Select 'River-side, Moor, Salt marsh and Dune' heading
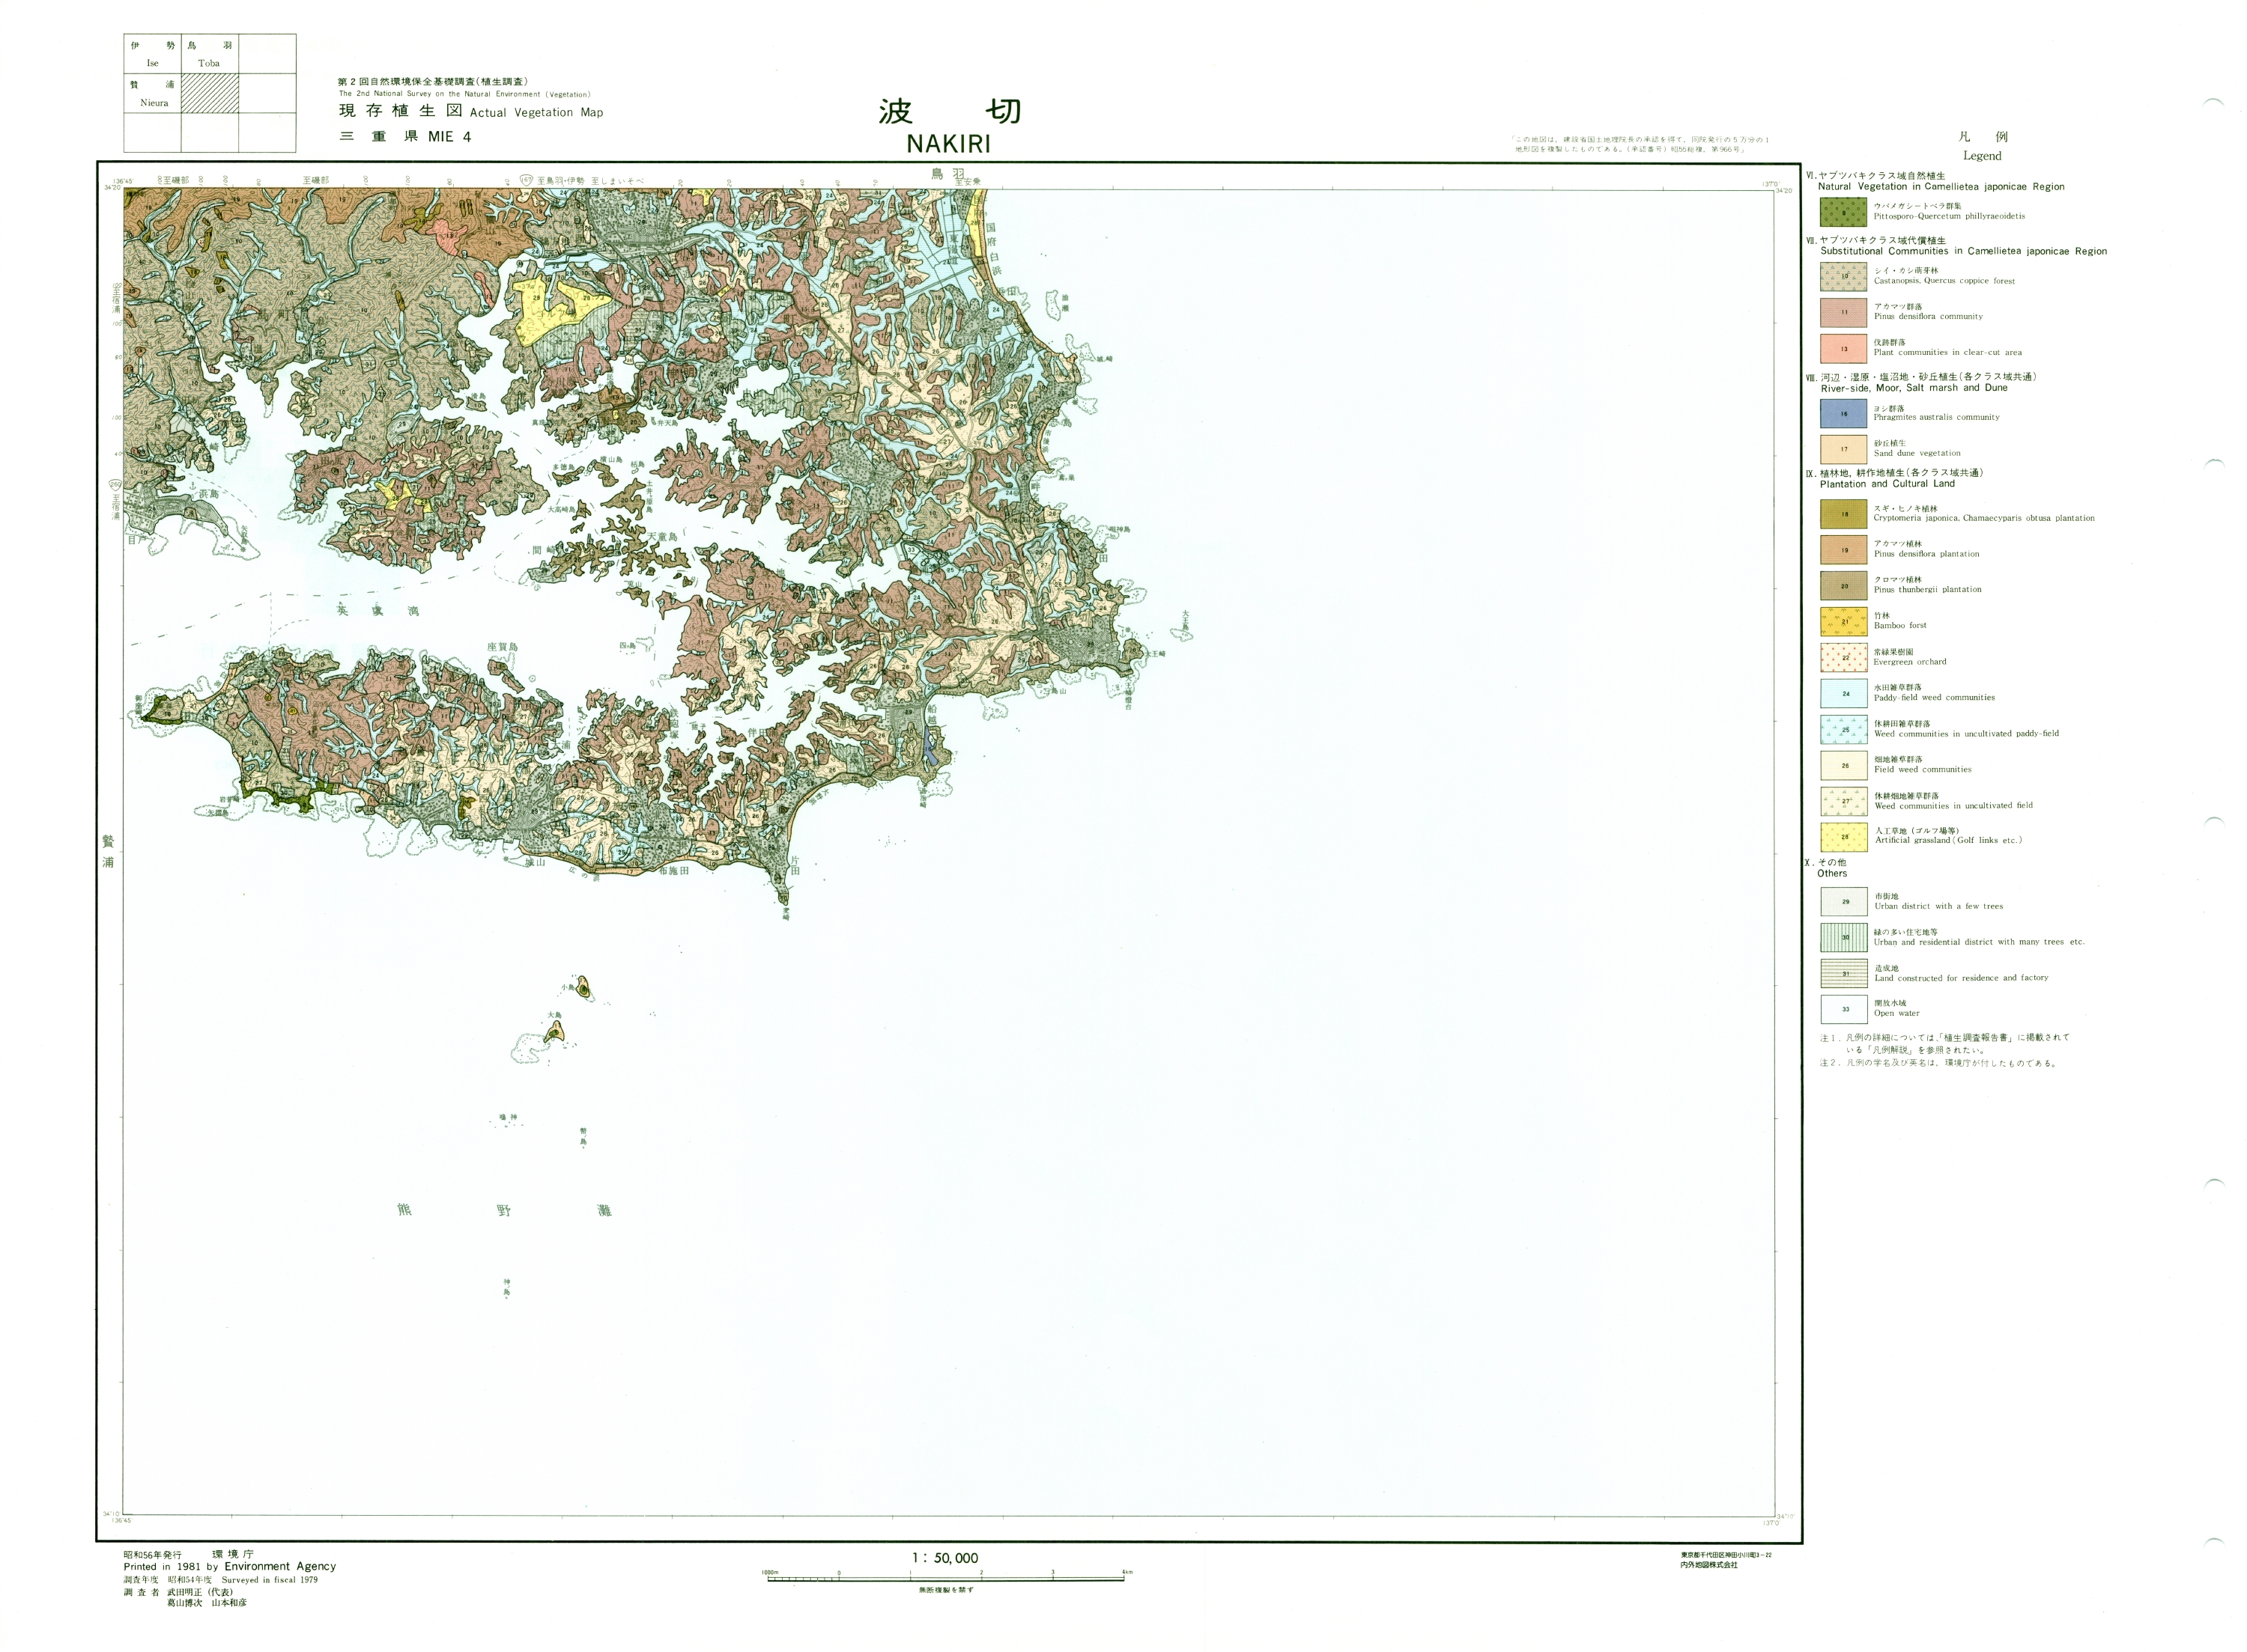 tap(1914, 388)
